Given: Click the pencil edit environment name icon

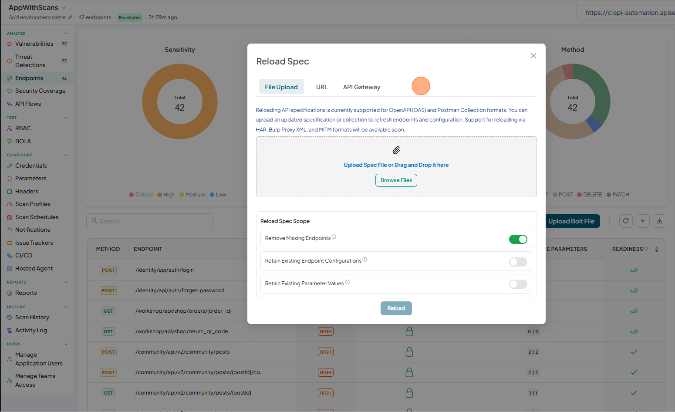Looking at the screenshot, I should coord(70,17).
